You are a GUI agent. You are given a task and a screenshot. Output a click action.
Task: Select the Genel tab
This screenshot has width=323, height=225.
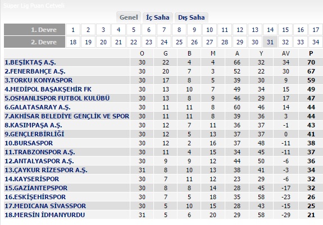(x=129, y=17)
